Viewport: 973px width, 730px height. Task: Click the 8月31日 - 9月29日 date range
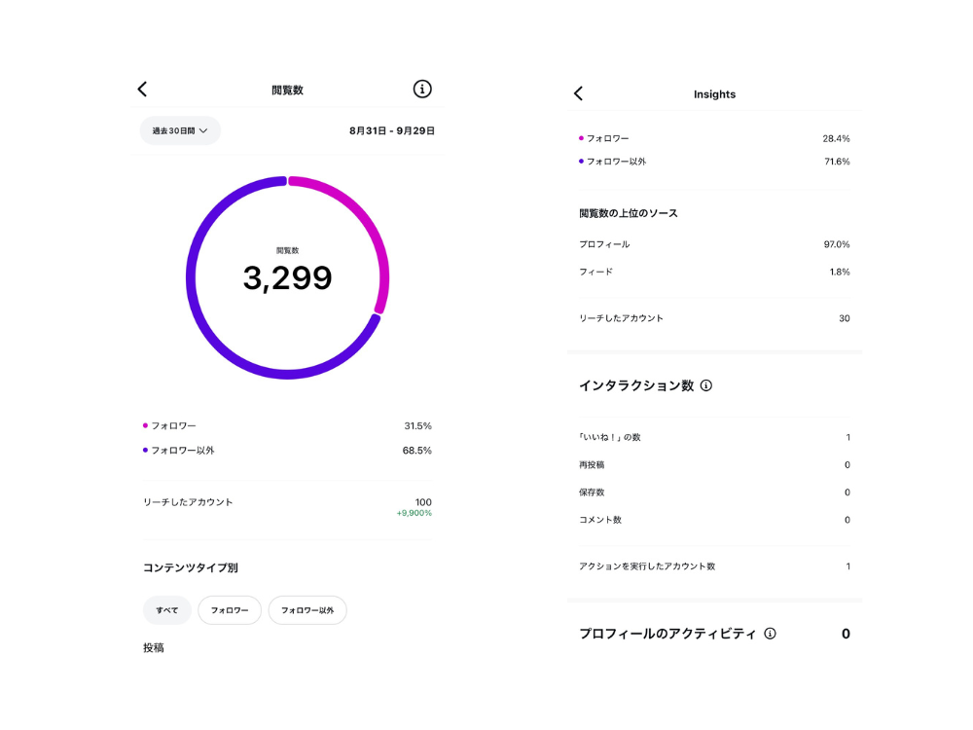coord(392,130)
